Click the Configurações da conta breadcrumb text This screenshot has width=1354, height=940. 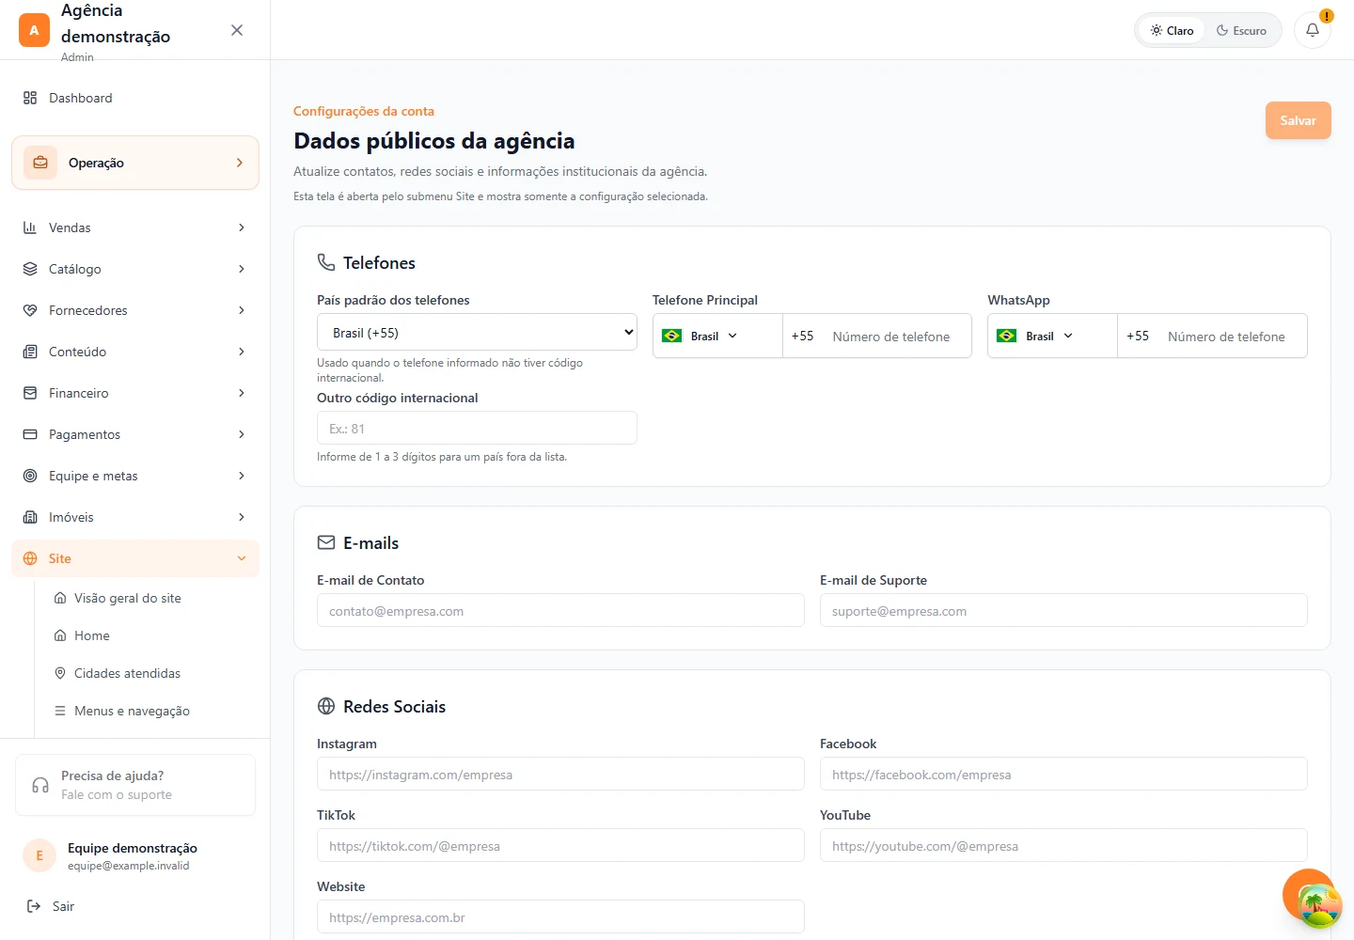364,111
